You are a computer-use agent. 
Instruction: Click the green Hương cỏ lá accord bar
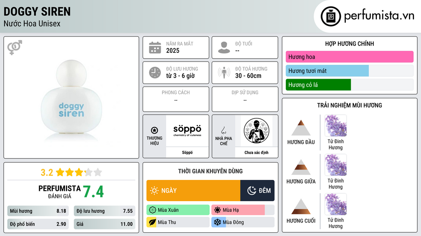click(318, 85)
